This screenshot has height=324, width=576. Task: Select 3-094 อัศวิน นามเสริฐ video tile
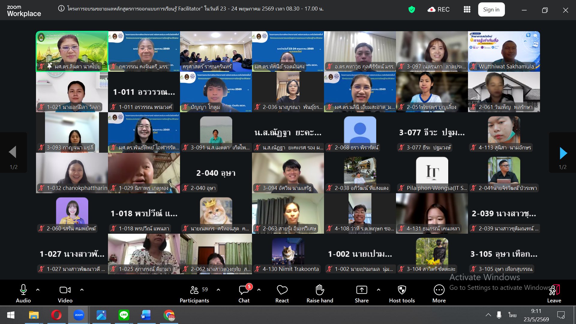288,173
